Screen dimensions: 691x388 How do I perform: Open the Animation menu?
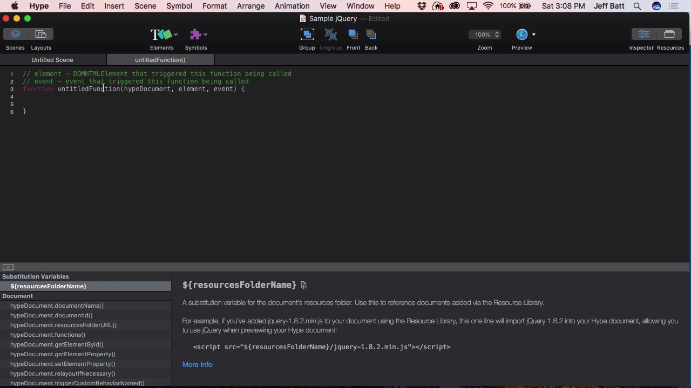click(x=292, y=6)
